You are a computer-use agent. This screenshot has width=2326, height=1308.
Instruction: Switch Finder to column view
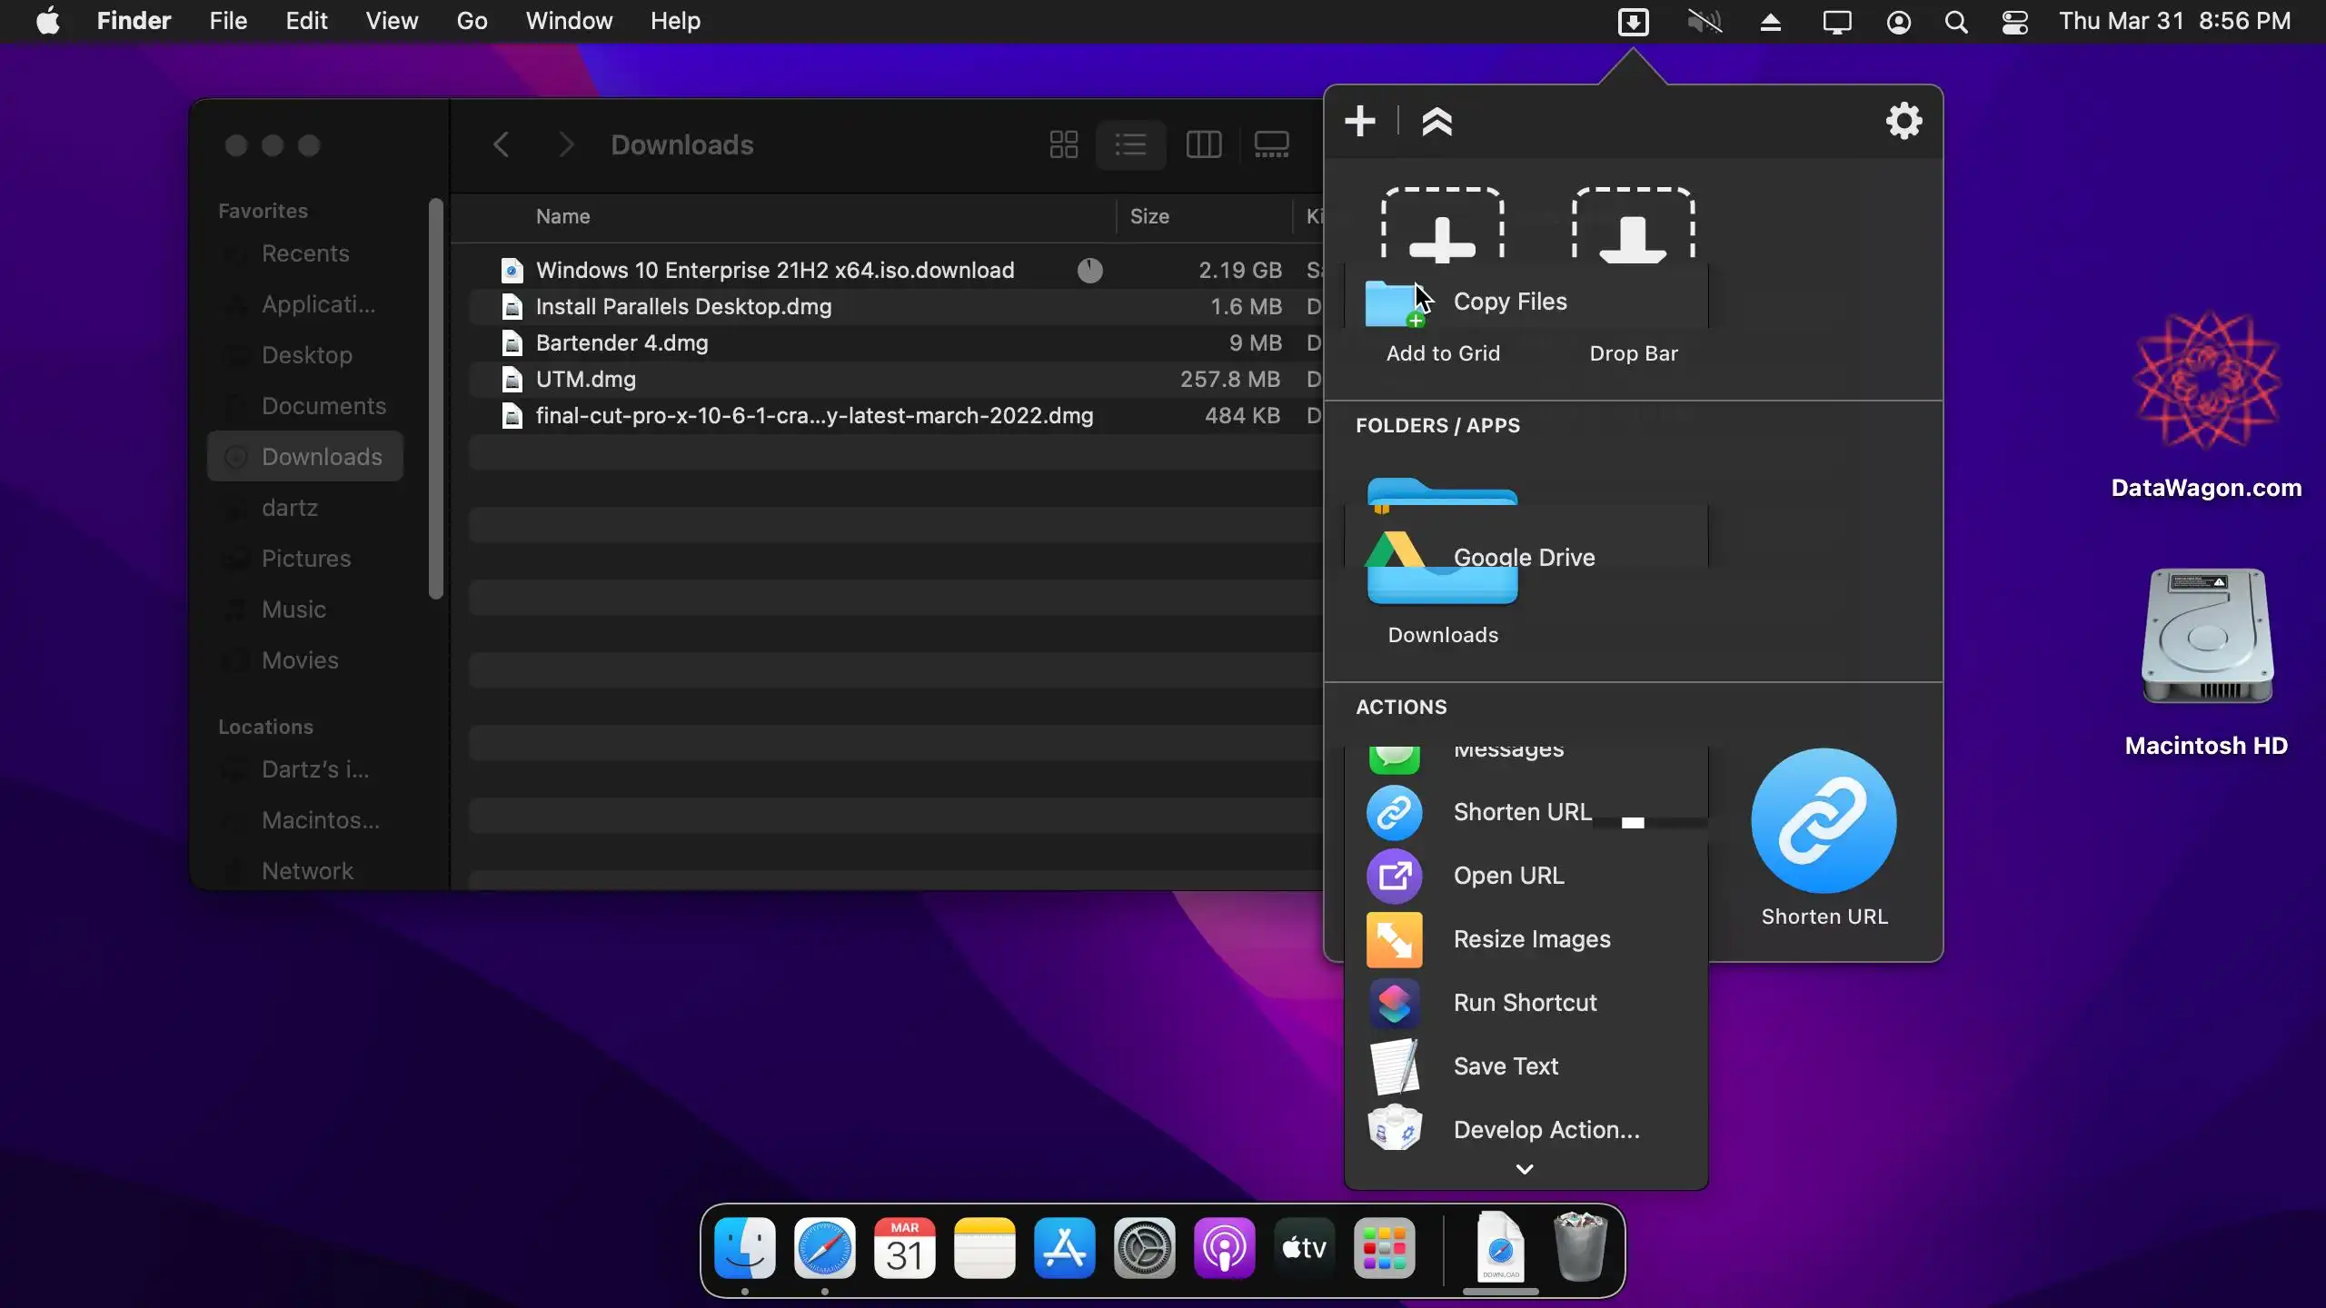click(x=1203, y=144)
